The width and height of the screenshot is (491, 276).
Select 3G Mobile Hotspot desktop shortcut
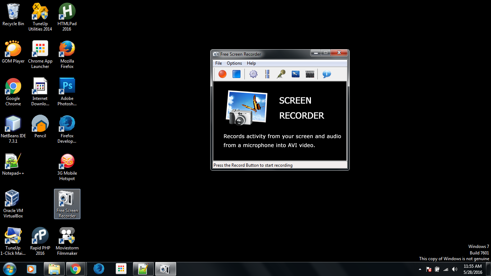point(67,166)
